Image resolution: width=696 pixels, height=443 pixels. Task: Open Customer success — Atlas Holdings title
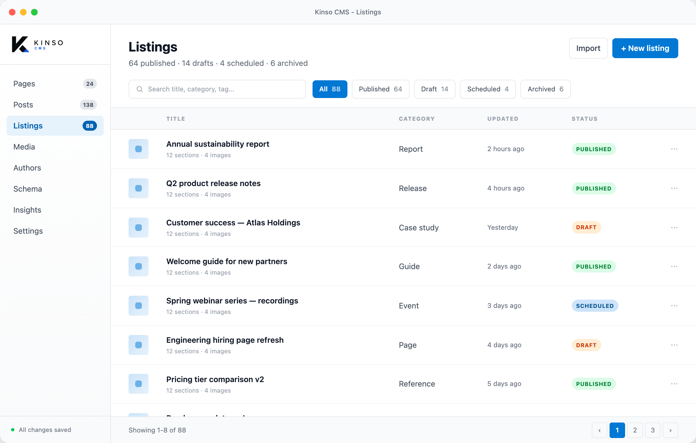pos(233,223)
